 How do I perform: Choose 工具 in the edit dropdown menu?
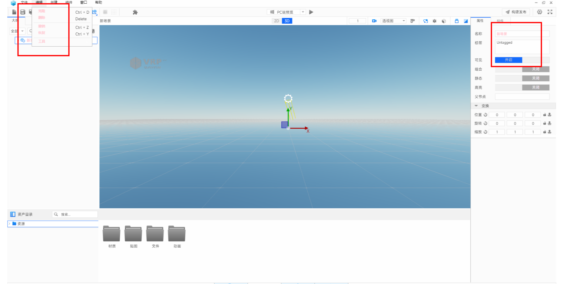[x=42, y=41]
